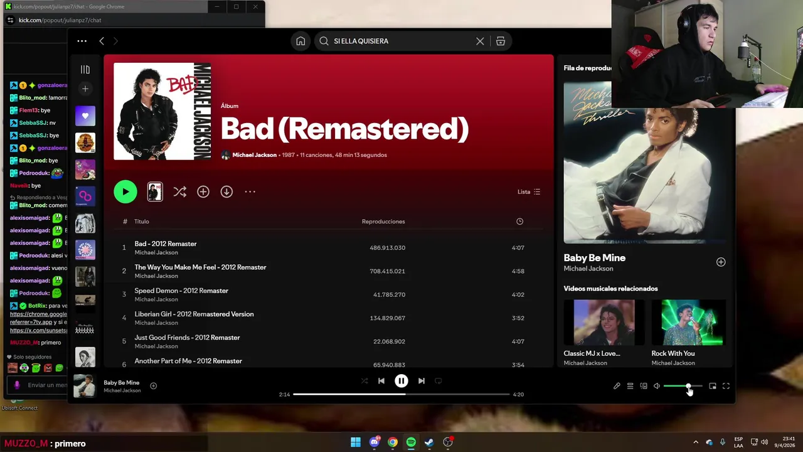Open the Browse icon beside search
Screen dimensions: 803x452
tap(501, 41)
